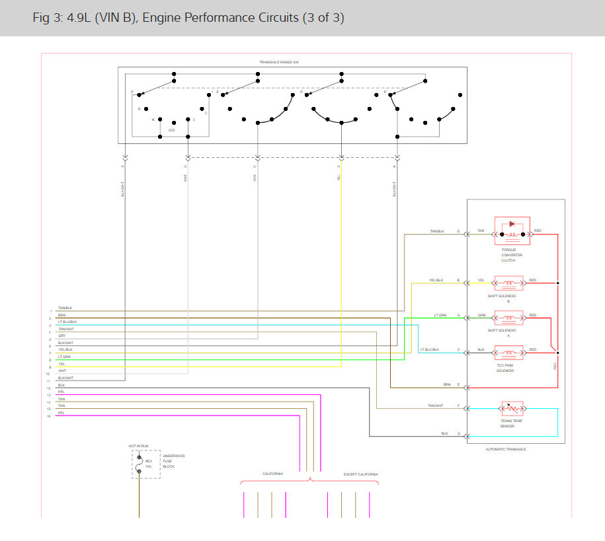Click the O/D position label in range switch
Screen dimensions: 605x541
(x=171, y=130)
